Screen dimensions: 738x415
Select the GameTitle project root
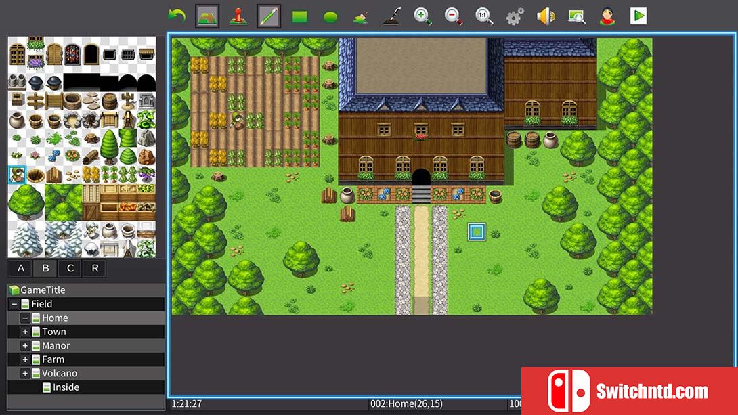coord(86,290)
